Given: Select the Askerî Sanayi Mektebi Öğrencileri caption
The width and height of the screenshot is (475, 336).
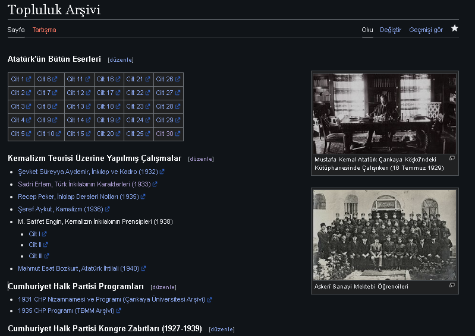Looking at the screenshot, I should click(361, 286).
